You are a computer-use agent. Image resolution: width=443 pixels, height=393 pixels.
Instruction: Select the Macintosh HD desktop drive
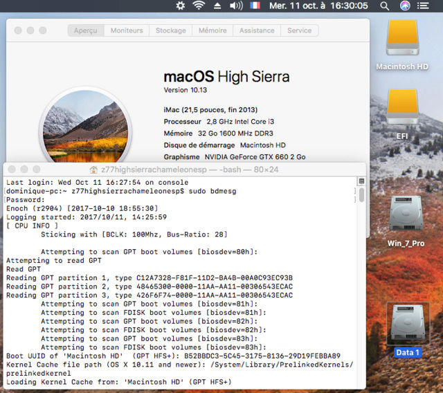click(402, 45)
